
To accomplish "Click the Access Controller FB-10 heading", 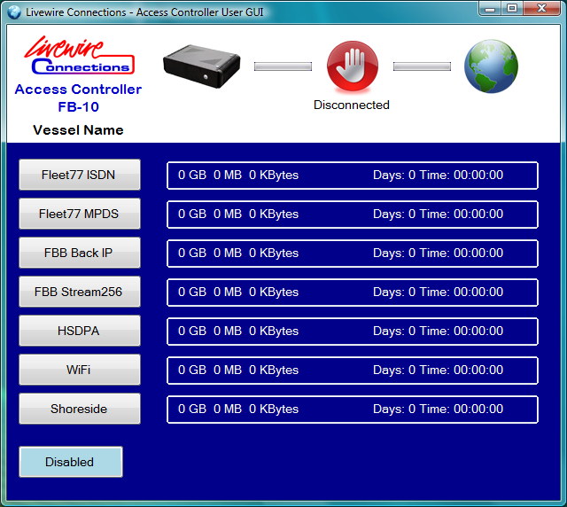I will [78, 98].
